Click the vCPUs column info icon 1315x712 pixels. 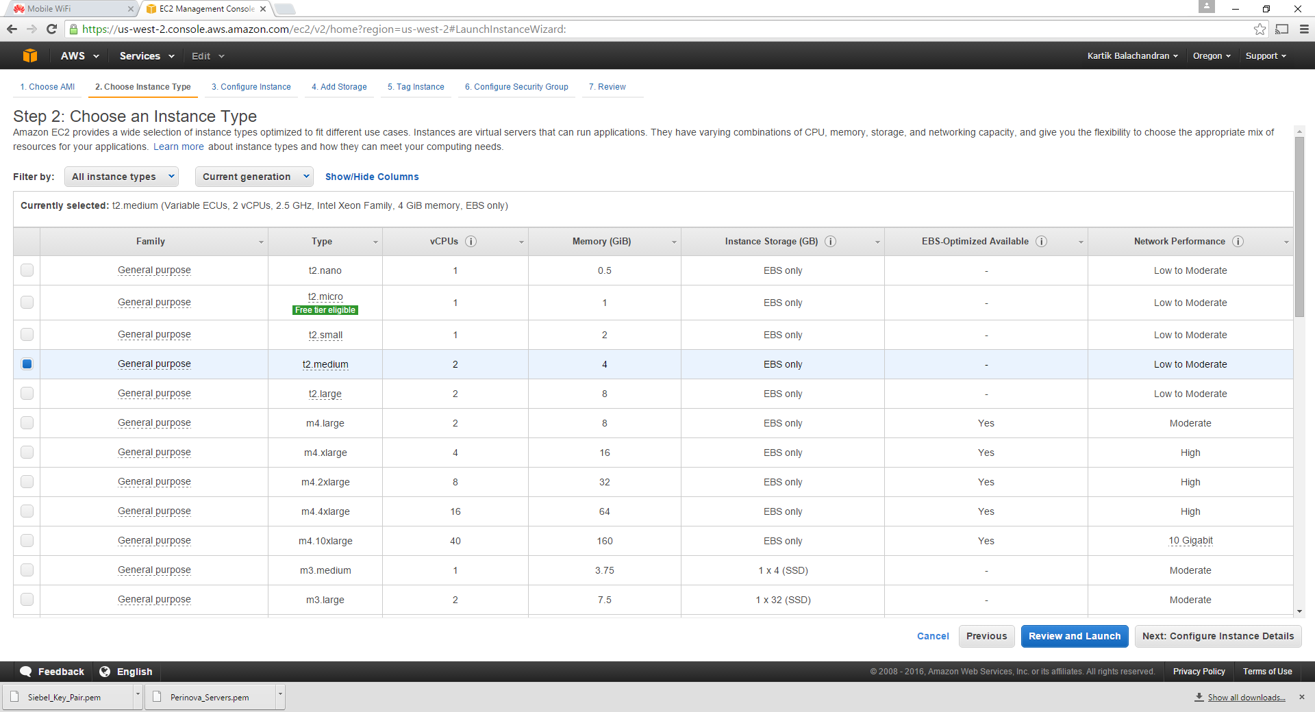pyautogui.click(x=471, y=242)
